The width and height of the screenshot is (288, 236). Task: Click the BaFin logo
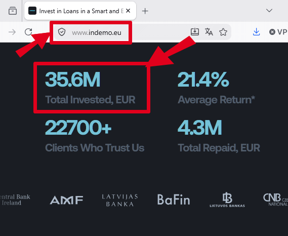[174, 200]
